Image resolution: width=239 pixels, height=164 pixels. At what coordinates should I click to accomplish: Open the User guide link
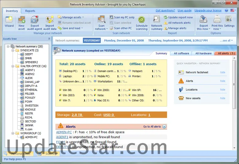184,10
